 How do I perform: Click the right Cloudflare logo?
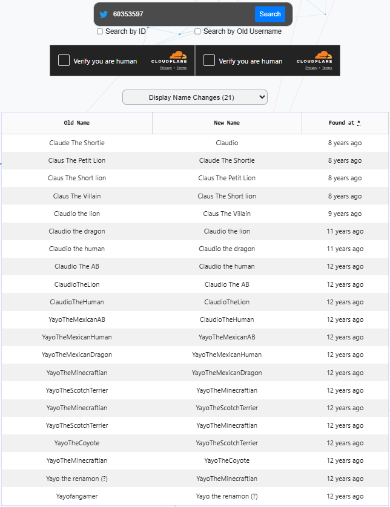pos(314,57)
